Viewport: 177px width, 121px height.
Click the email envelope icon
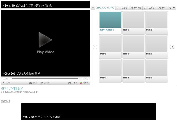click(x=30, y=83)
